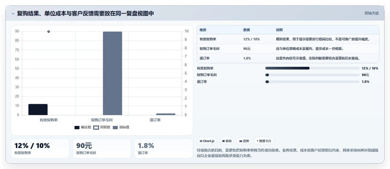Click the description starting 模拟结果

(x=323, y=39)
